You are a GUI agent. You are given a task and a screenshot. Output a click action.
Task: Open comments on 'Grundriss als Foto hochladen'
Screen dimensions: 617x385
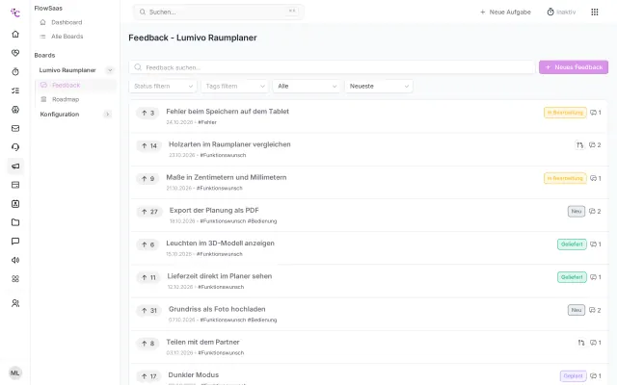click(x=595, y=310)
